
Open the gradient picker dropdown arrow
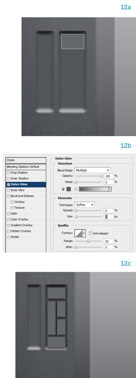tap(110, 189)
